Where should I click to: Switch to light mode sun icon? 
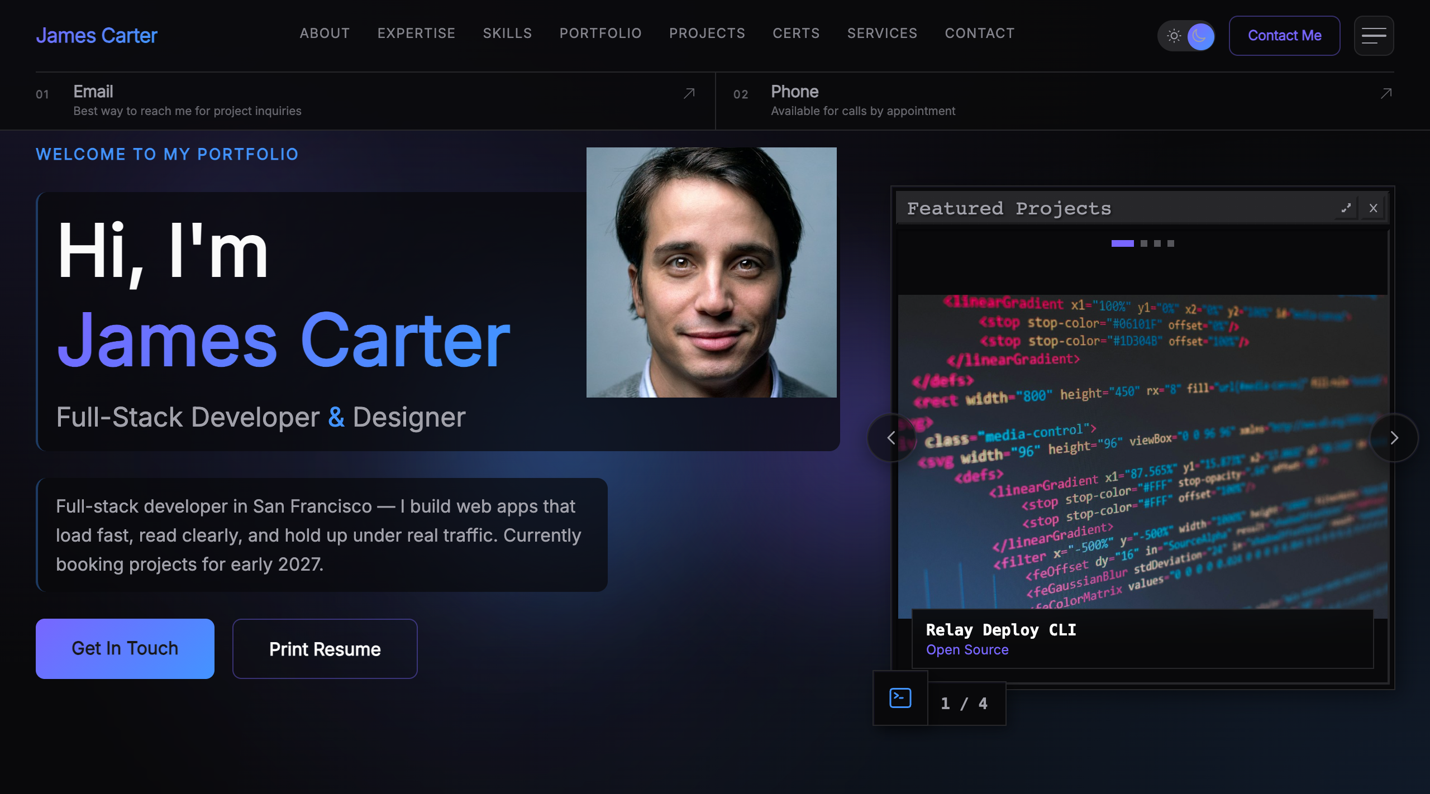(x=1174, y=36)
